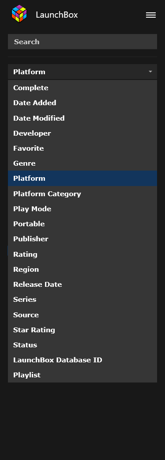Click the dropdown arrow next to Platform

[150, 72]
